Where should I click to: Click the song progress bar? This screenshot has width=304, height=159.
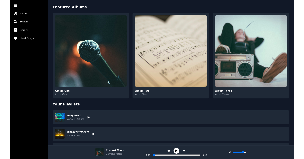[x=176, y=155]
